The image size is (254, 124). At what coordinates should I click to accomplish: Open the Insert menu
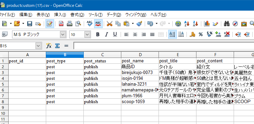coord(60,15)
